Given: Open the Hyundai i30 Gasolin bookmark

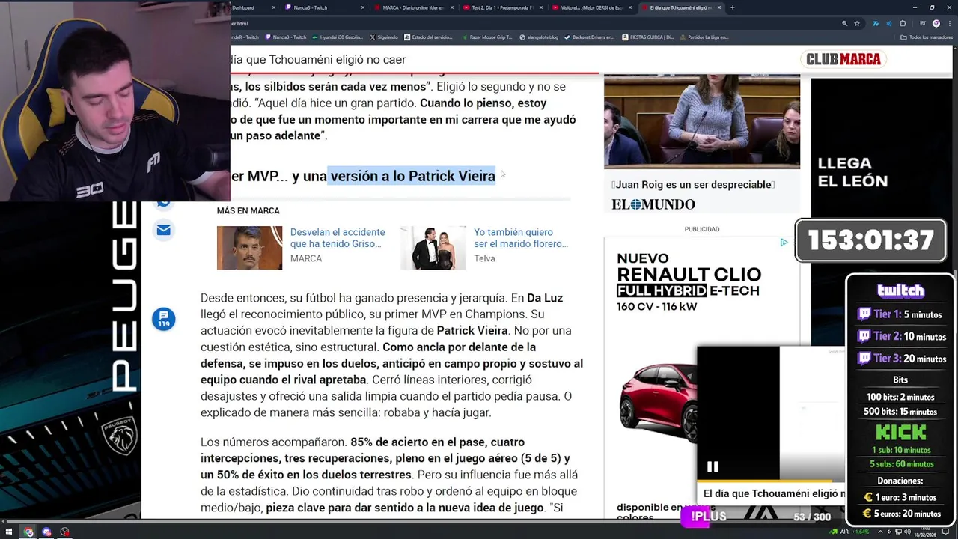Looking at the screenshot, I should [x=337, y=37].
